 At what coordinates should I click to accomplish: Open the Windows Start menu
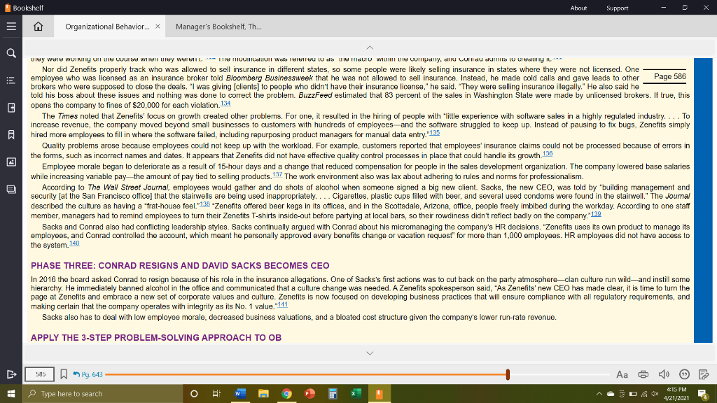pyautogui.click(x=11, y=393)
